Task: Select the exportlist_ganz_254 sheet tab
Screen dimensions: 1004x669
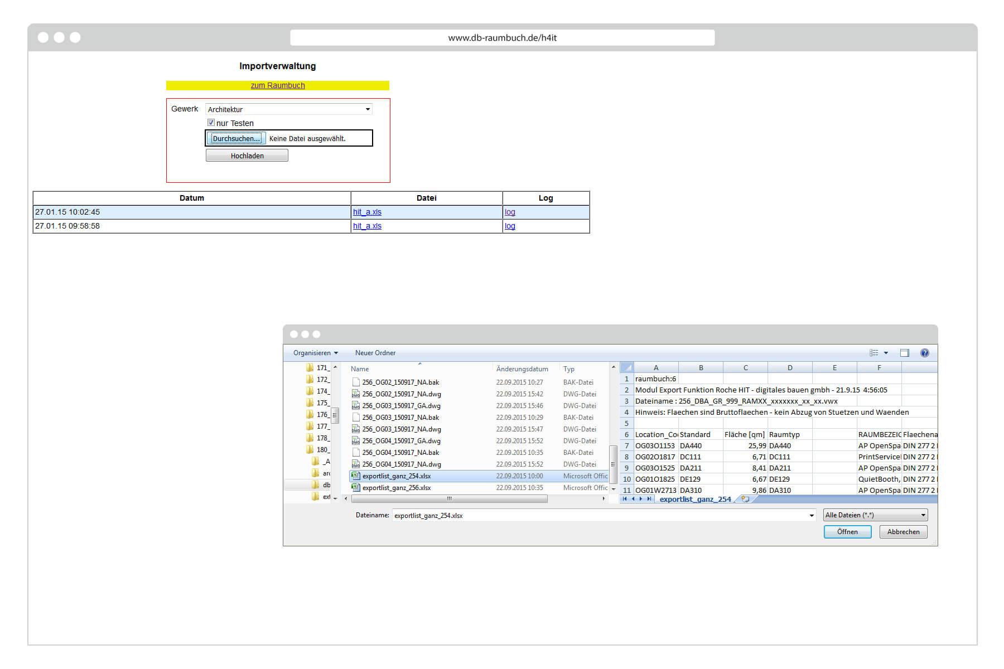Action: [x=695, y=499]
